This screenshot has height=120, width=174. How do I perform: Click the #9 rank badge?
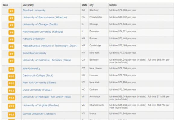pos(11,69)
